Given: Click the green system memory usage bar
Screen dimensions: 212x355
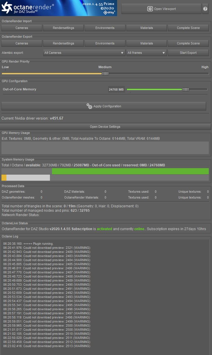Looking at the screenshot, I should (x=130, y=171).
